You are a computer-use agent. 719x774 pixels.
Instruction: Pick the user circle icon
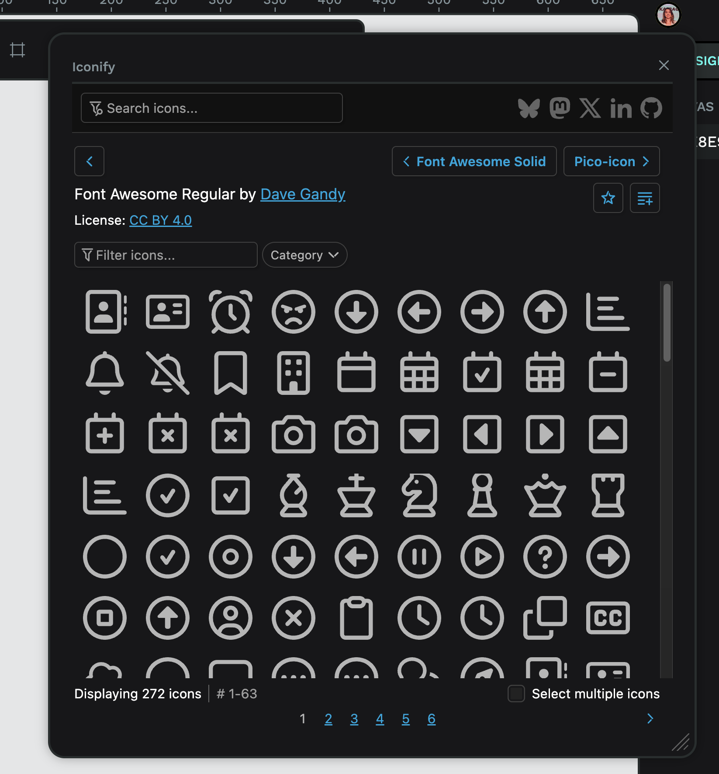[x=231, y=618]
